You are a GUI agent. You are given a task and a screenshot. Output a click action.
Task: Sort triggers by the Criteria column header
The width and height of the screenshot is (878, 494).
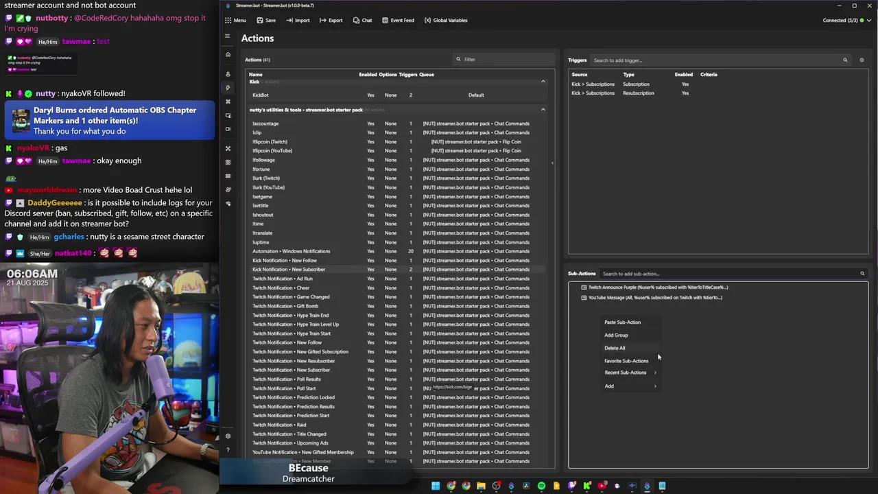point(709,74)
